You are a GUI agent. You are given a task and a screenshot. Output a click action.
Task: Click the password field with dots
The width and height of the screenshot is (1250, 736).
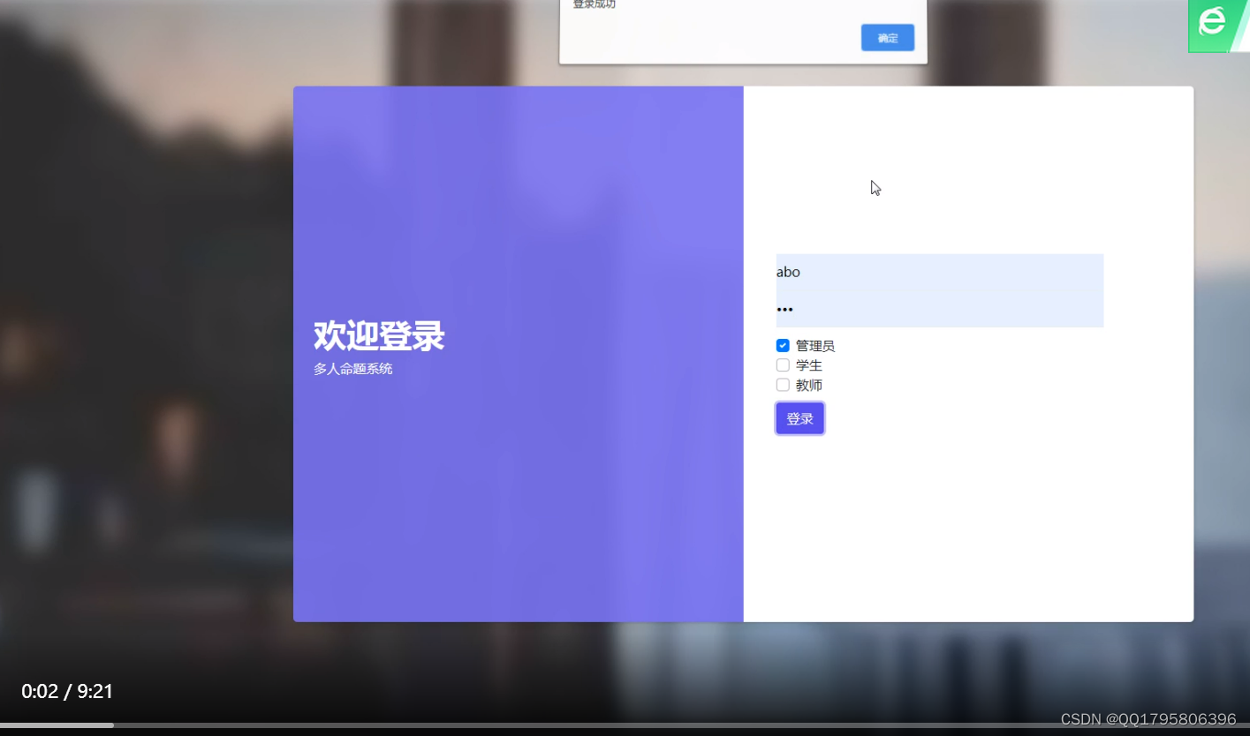[940, 309]
